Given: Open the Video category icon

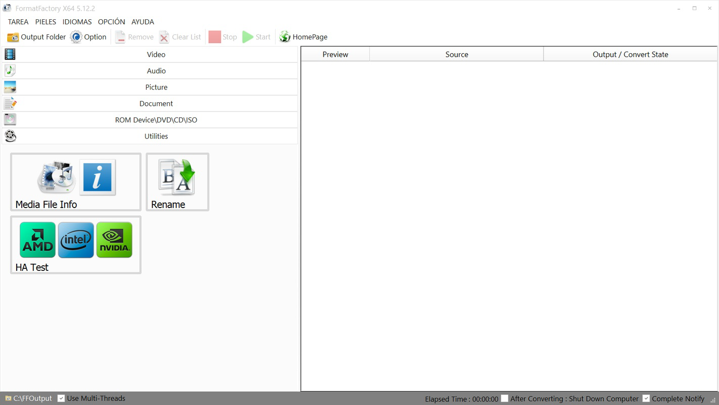Looking at the screenshot, I should (10, 54).
